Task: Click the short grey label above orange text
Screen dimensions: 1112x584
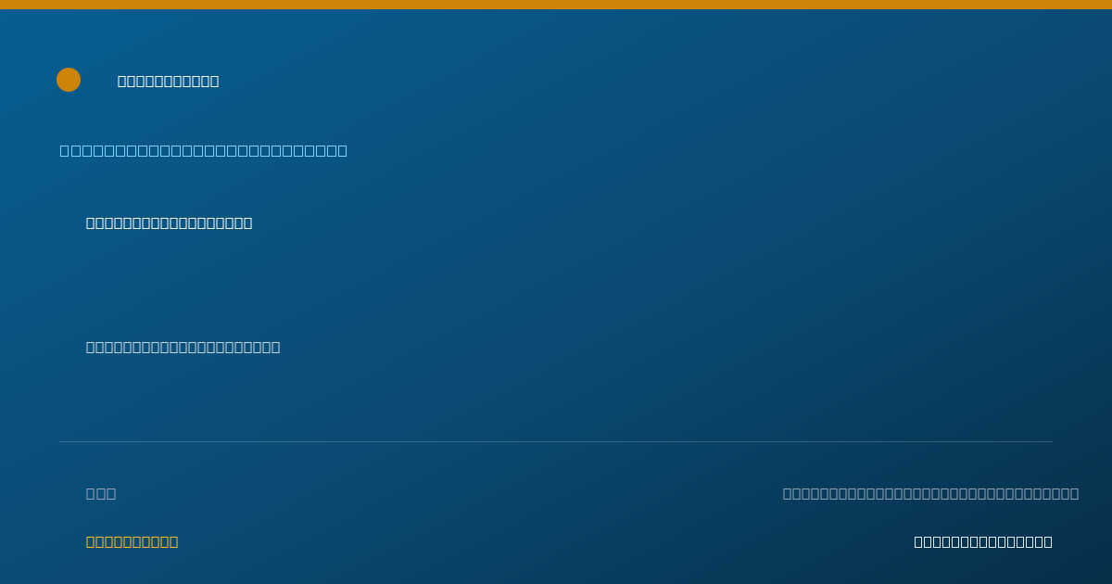Action: coord(101,493)
